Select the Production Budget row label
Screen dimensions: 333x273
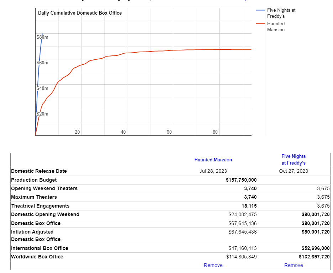point(34,180)
